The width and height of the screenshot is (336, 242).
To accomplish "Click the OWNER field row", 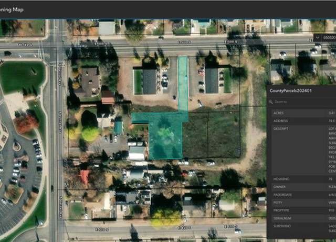I will point(303,187).
